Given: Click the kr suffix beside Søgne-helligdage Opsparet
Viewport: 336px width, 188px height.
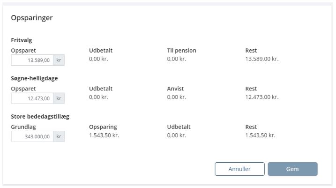Looking at the screenshot, I should click(59, 98).
